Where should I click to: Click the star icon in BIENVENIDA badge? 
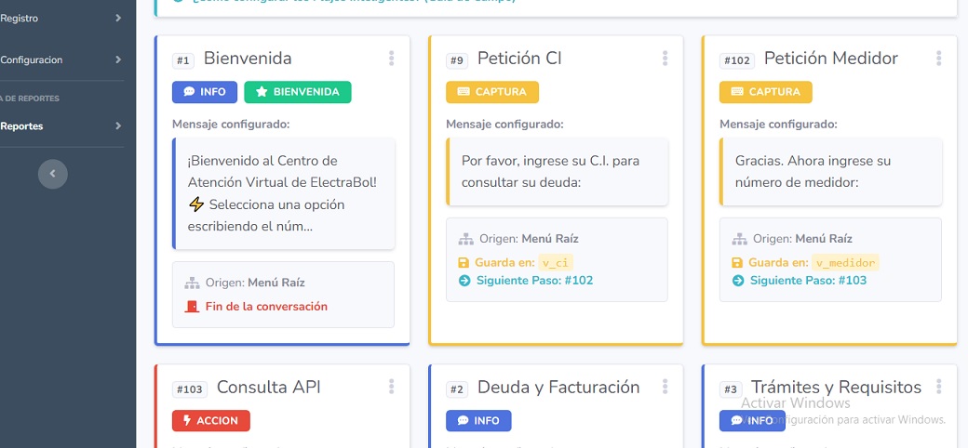click(262, 92)
